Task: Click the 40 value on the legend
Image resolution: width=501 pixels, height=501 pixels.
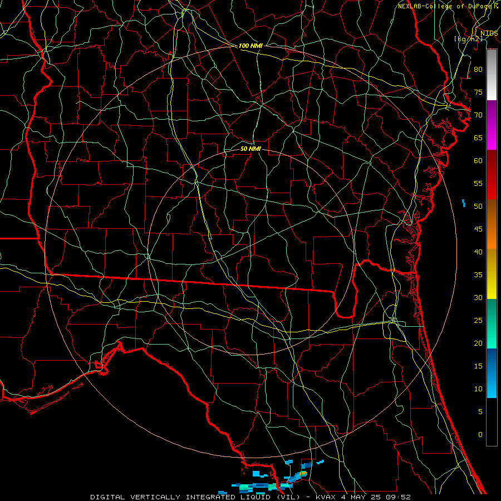Action: 478,252
